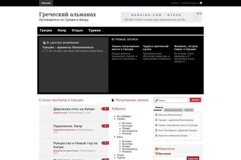This screenshot has height=160, width=241.
Task: Open the Туризм category in Рубрики list
Action: pos(121,158)
